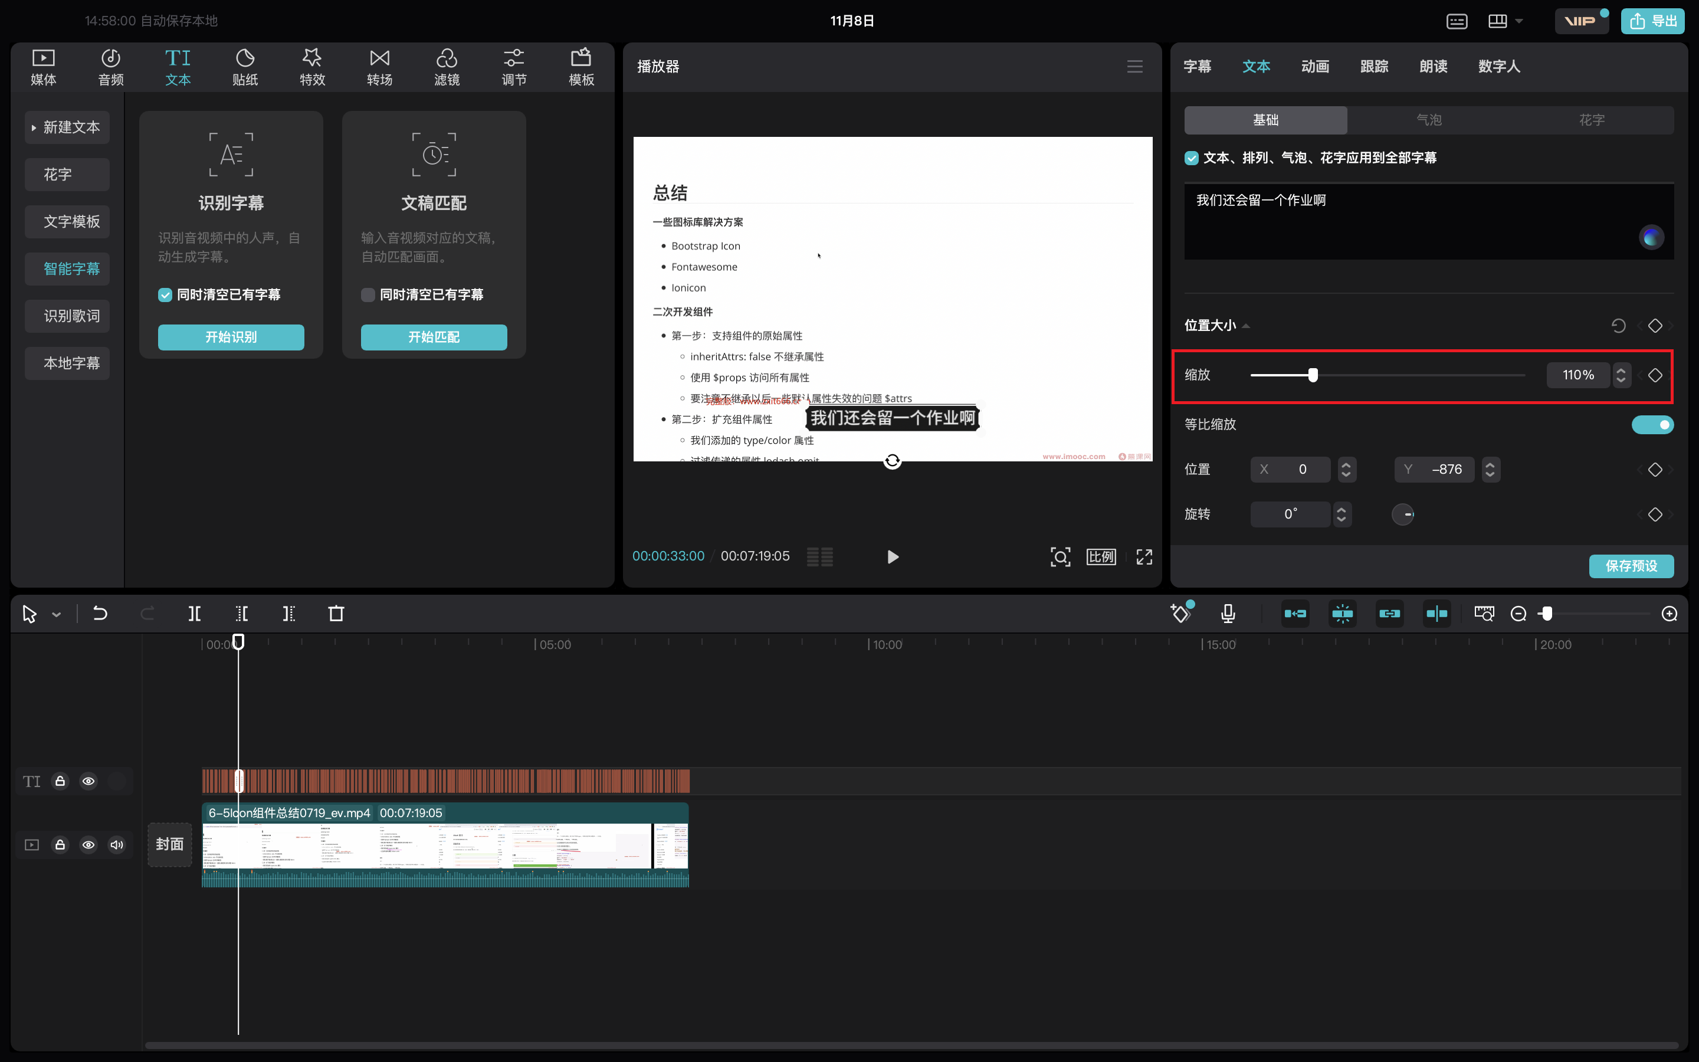Click the delete trash icon in timeline toolbar
The height and width of the screenshot is (1062, 1699).
point(336,614)
